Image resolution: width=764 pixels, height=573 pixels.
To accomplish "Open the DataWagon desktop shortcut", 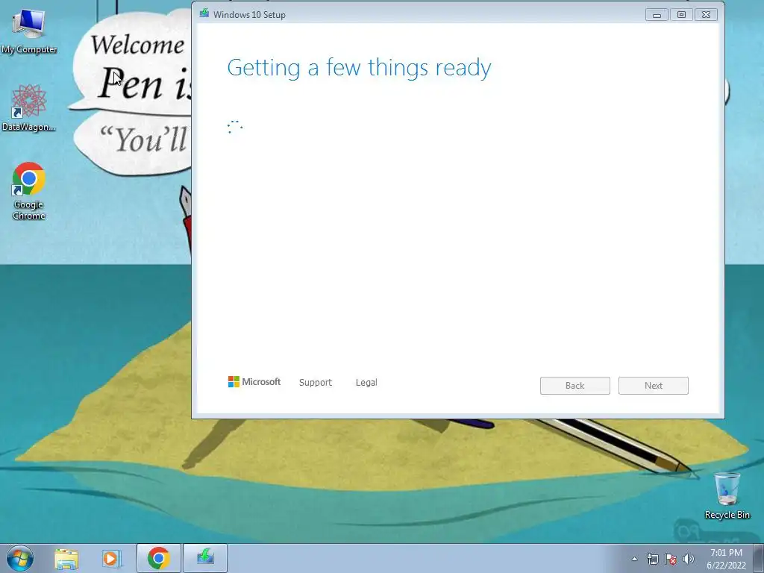I will click(x=29, y=107).
